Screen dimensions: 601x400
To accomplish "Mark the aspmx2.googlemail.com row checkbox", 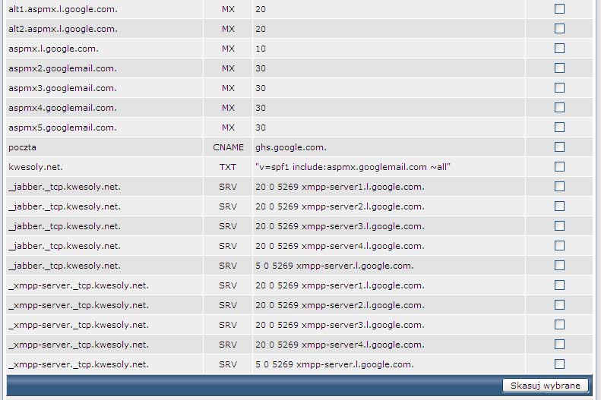I will click(560, 68).
